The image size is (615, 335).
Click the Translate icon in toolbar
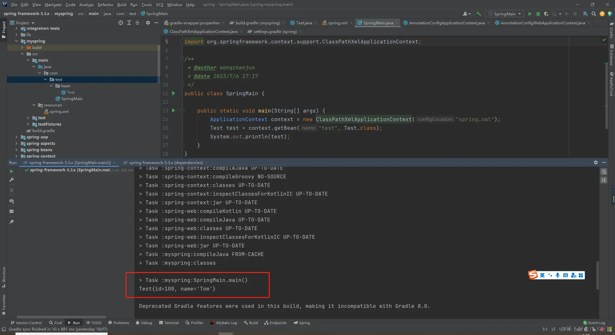click(585, 14)
